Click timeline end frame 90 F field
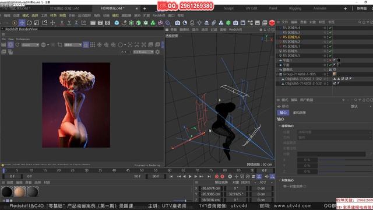 coord(156,176)
